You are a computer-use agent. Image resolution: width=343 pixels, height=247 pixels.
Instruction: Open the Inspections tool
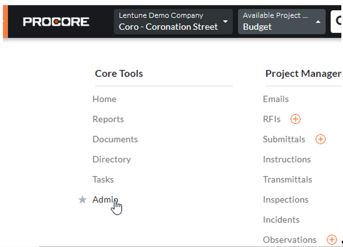tap(286, 200)
